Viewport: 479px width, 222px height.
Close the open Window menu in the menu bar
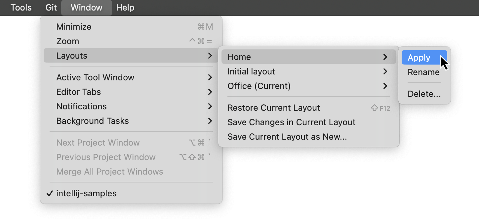pos(87,8)
